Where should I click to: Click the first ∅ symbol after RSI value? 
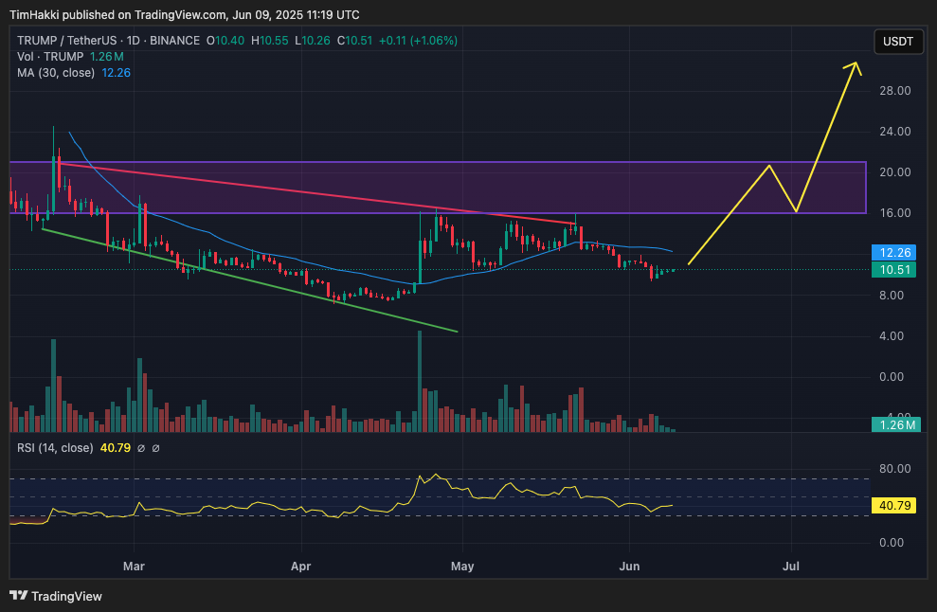click(141, 448)
